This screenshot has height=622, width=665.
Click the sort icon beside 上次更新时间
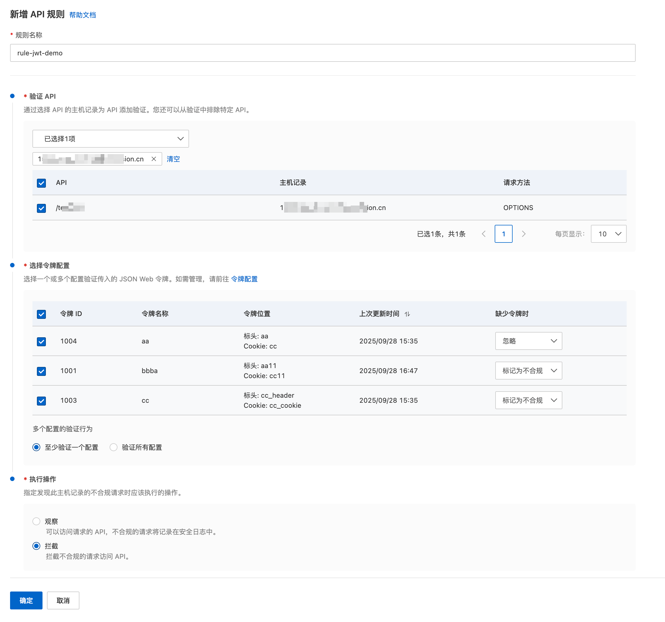407,314
